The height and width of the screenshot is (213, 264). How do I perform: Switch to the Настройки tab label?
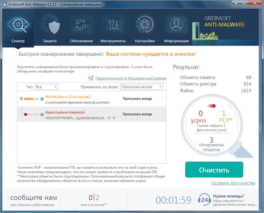[145, 41]
